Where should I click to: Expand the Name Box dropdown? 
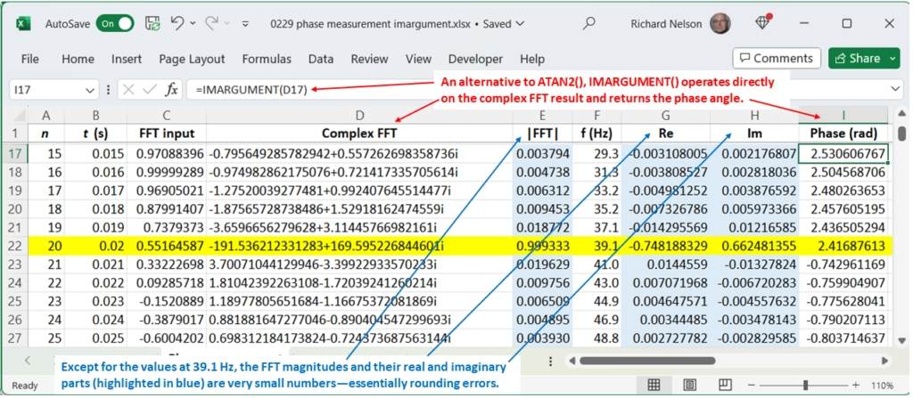[90, 90]
